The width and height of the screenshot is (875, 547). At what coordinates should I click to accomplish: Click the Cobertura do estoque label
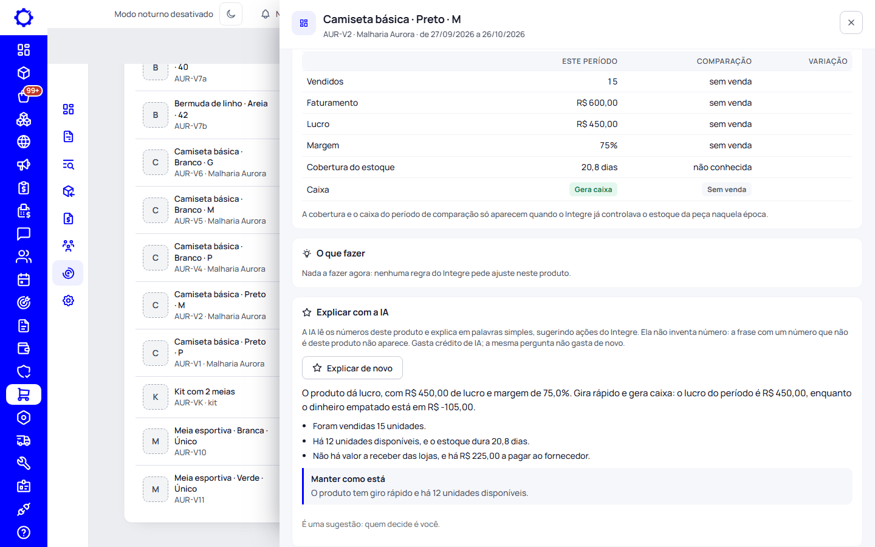pyautogui.click(x=351, y=167)
